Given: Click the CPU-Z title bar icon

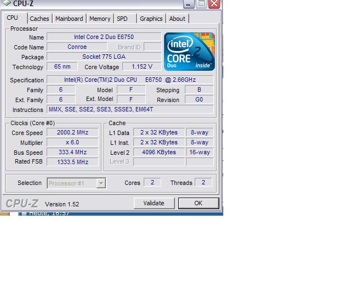Looking at the screenshot, I should 6,3.
